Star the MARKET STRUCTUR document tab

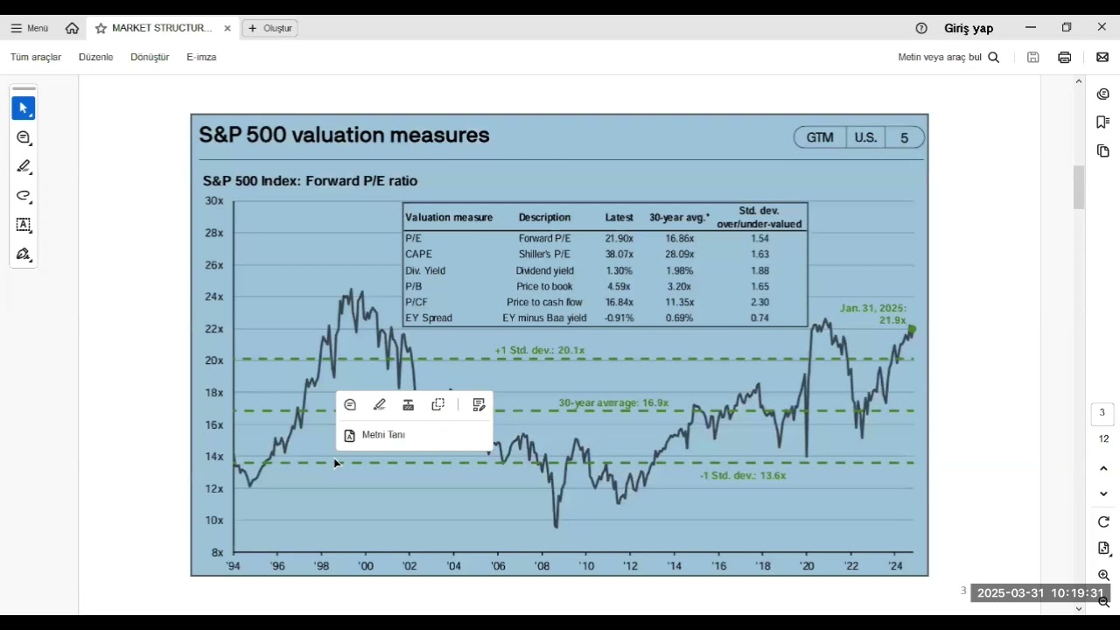tap(101, 28)
